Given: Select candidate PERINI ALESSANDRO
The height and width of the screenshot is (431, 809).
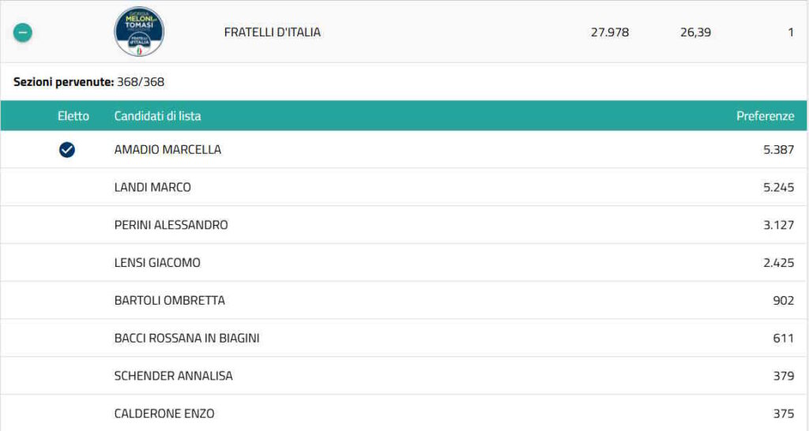Looking at the screenshot, I should point(171,225).
